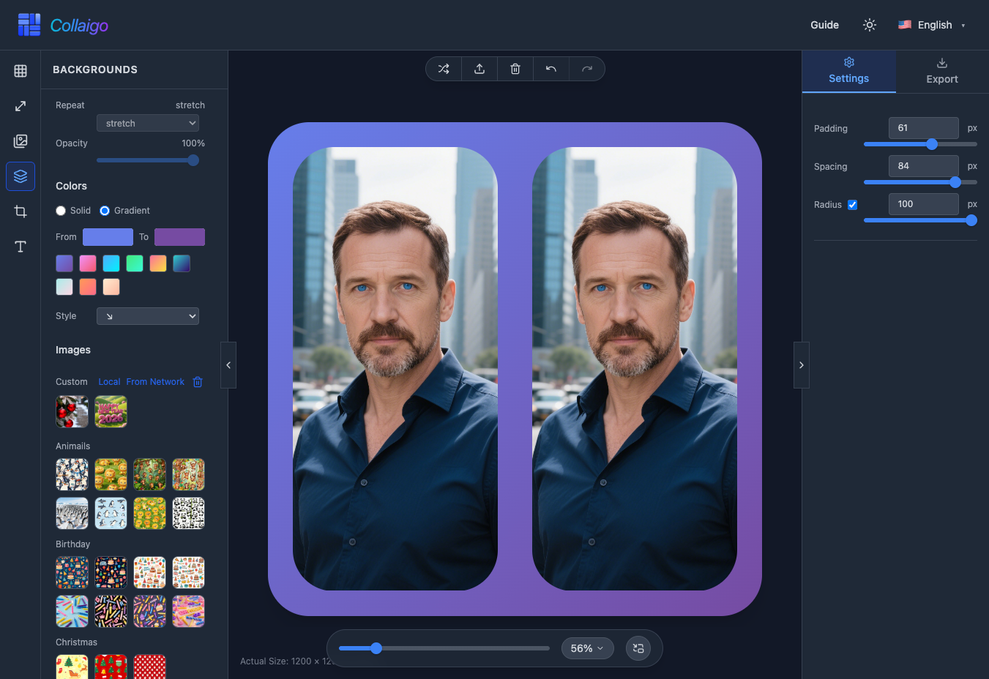Adjust the Padding slider
Viewport: 989px width, 679px height.
(x=920, y=144)
